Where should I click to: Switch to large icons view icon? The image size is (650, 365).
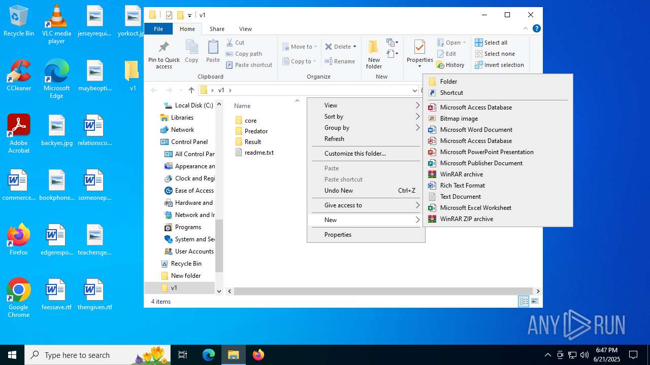(x=534, y=302)
